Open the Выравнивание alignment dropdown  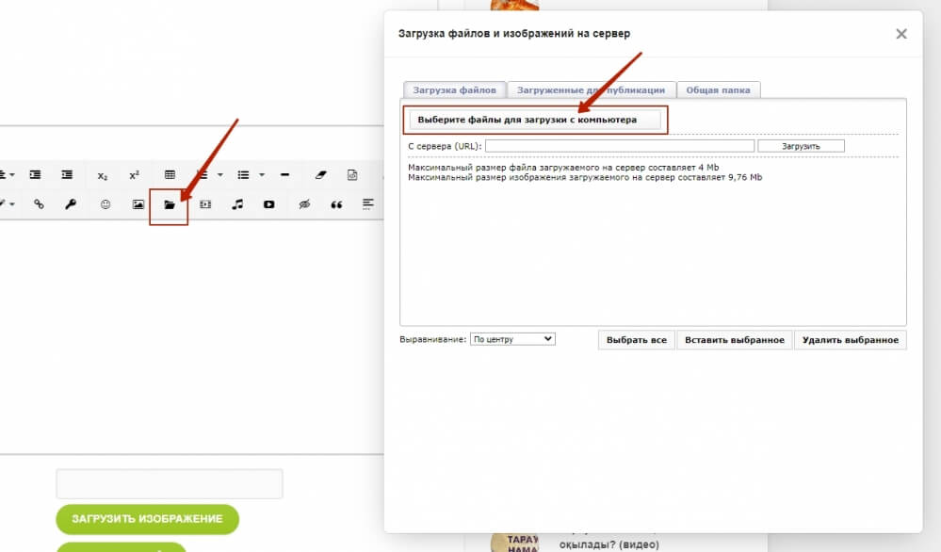[x=512, y=339]
